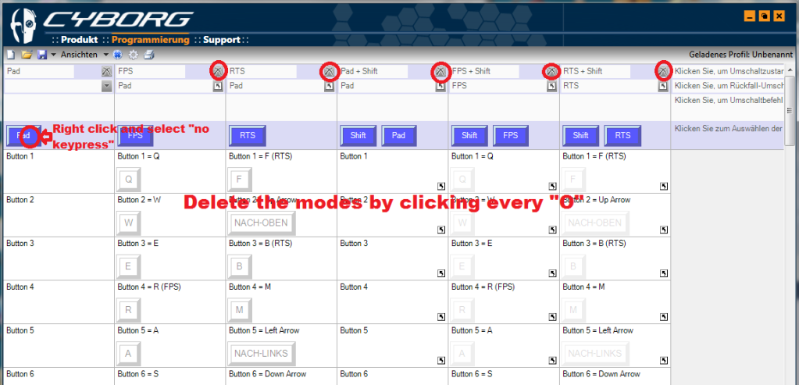Click the B key in RTS Button 3
The image size is (799, 385).
240,266
